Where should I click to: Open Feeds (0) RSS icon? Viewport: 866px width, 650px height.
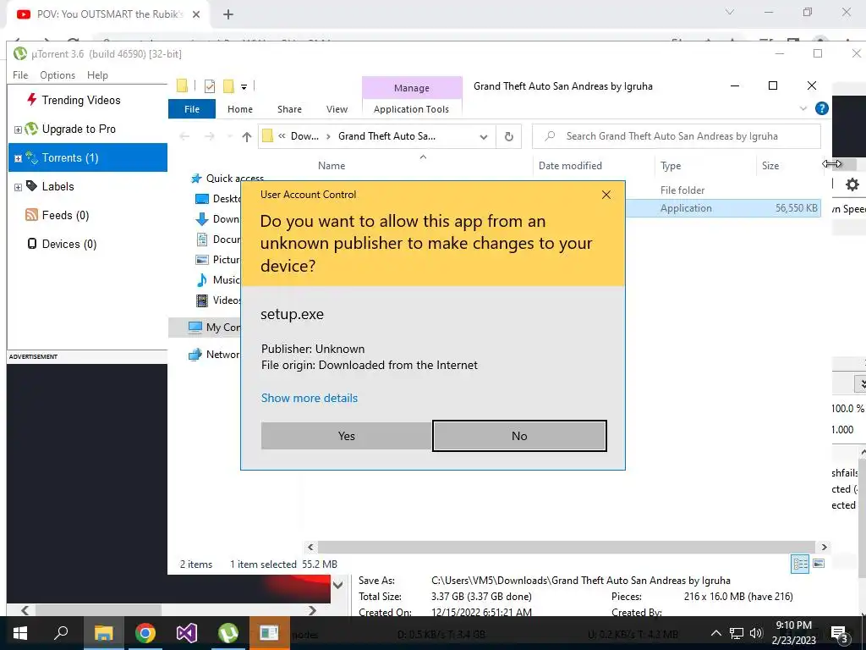pos(31,215)
